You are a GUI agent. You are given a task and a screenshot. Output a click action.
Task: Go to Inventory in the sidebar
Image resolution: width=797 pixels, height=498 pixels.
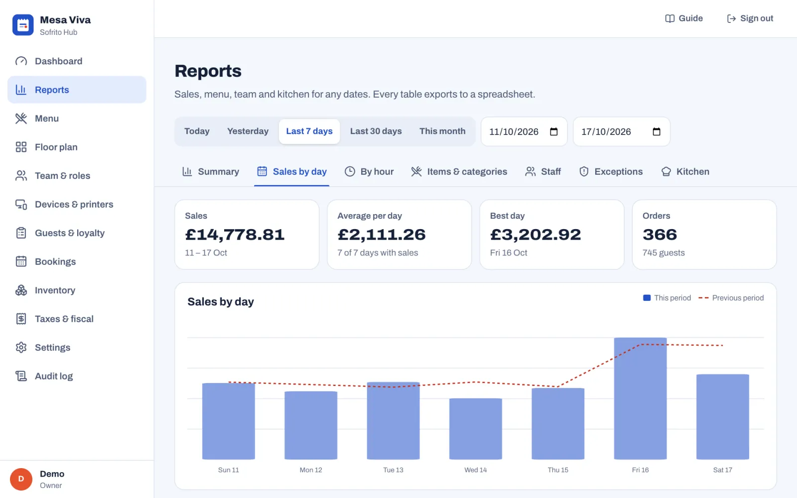(x=77, y=290)
